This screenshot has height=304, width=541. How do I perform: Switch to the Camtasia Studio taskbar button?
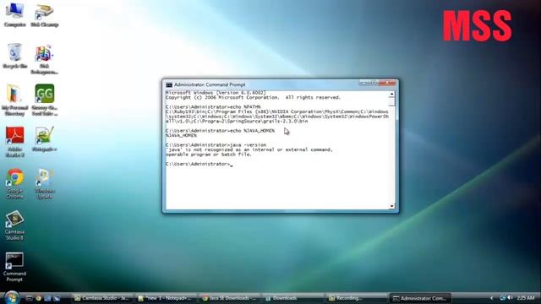point(101,298)
